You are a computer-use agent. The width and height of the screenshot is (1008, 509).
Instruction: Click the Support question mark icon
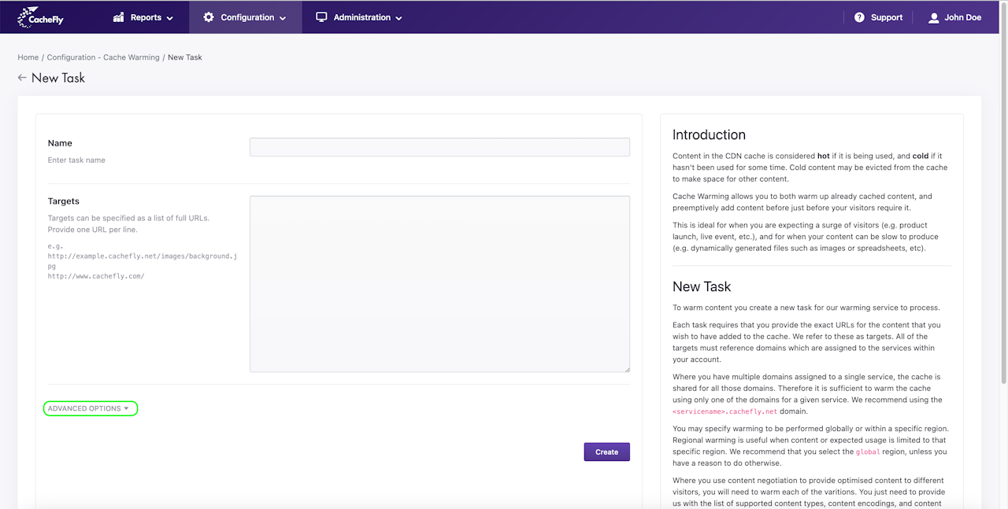tap(859, 17)
